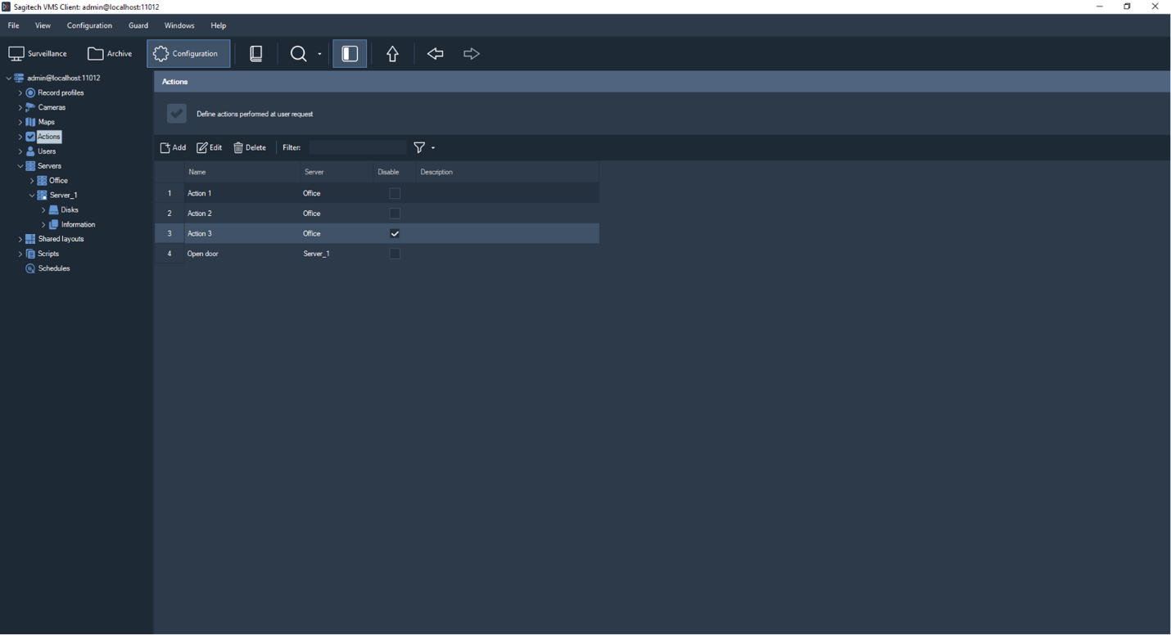
Task: Uncheck Disable checkbox for Action 3
Action: click(395, 234)
